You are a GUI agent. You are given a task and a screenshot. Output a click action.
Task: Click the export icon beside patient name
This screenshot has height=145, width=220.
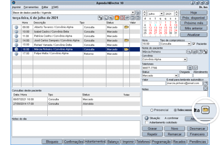pyautogui.click(x=200, y=52)
